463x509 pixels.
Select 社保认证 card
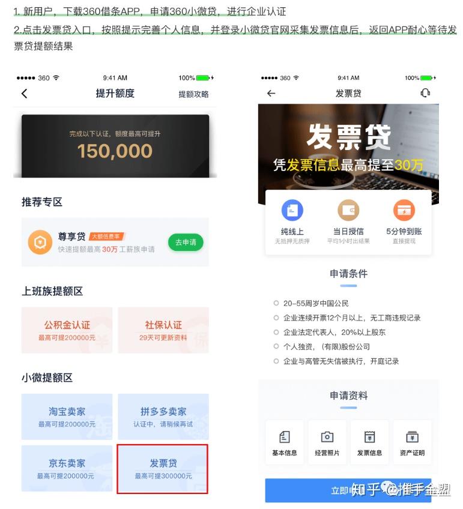tap(163, 330)
